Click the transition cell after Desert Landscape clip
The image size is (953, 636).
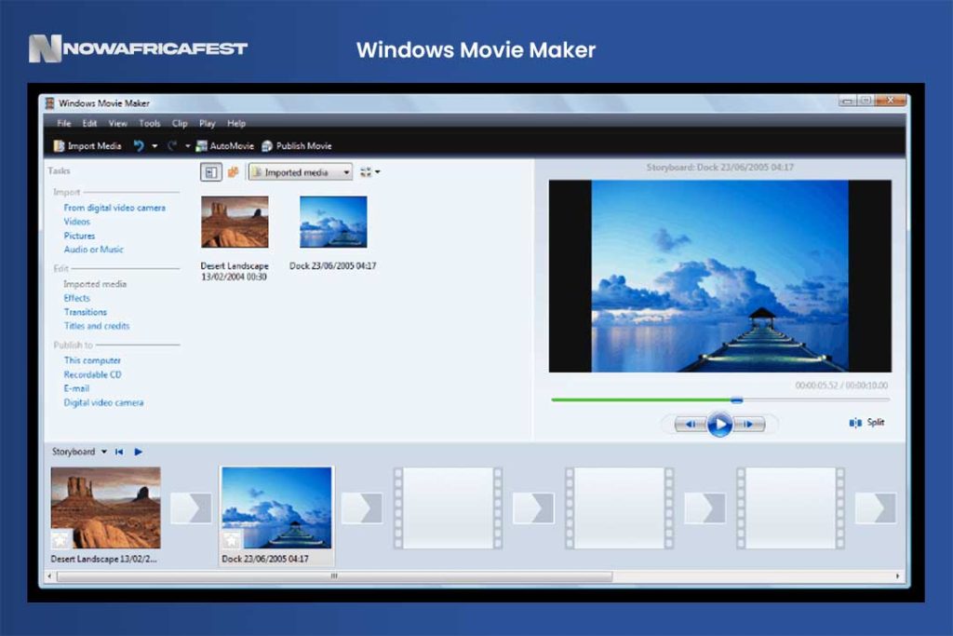click(x=191, y=508)
